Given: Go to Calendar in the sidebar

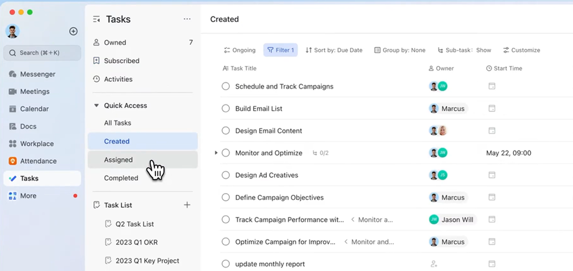Looking at the screenshot, I should [x=34, y=109].
